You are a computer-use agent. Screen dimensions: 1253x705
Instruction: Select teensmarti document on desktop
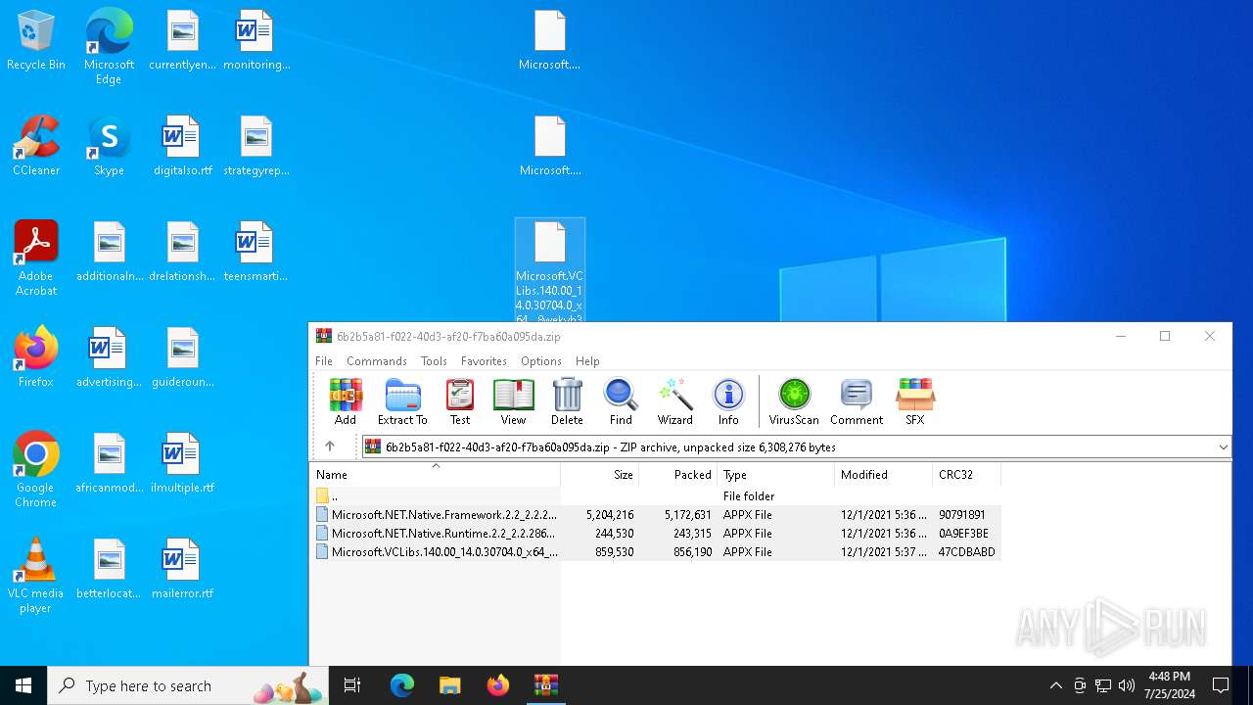coord(255,253)
